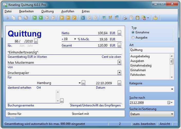Open the Ort Hamburg dropdown arrow
Viewport: 181px width, 129px height.
(x=80, y=83)
